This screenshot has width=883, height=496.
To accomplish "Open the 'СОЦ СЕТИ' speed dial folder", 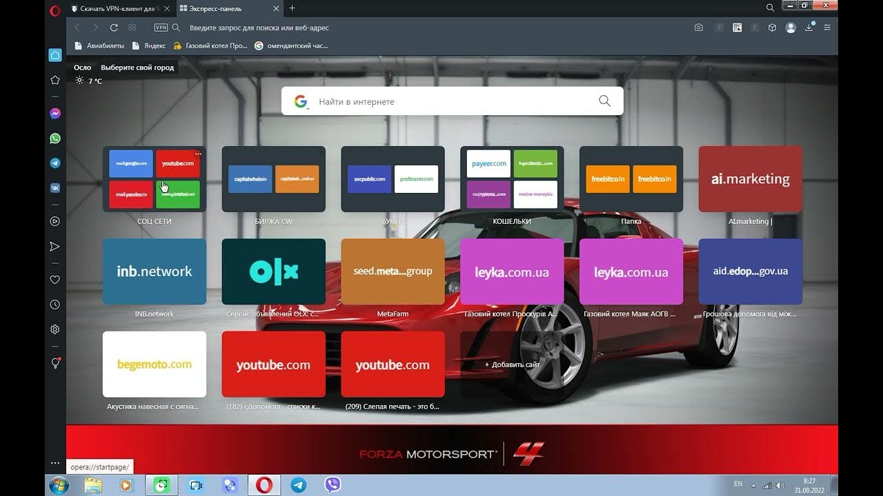I will click(x=155, y=179).
